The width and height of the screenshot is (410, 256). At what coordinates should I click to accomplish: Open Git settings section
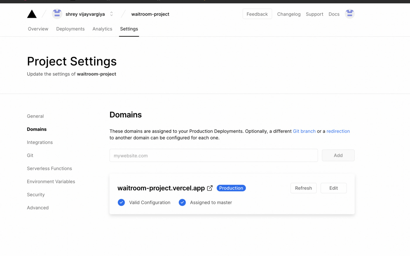coord(30,155)
